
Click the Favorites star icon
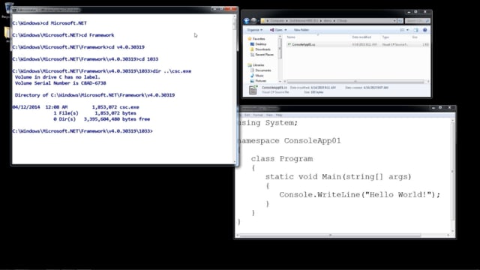click(x=250, y=39)
